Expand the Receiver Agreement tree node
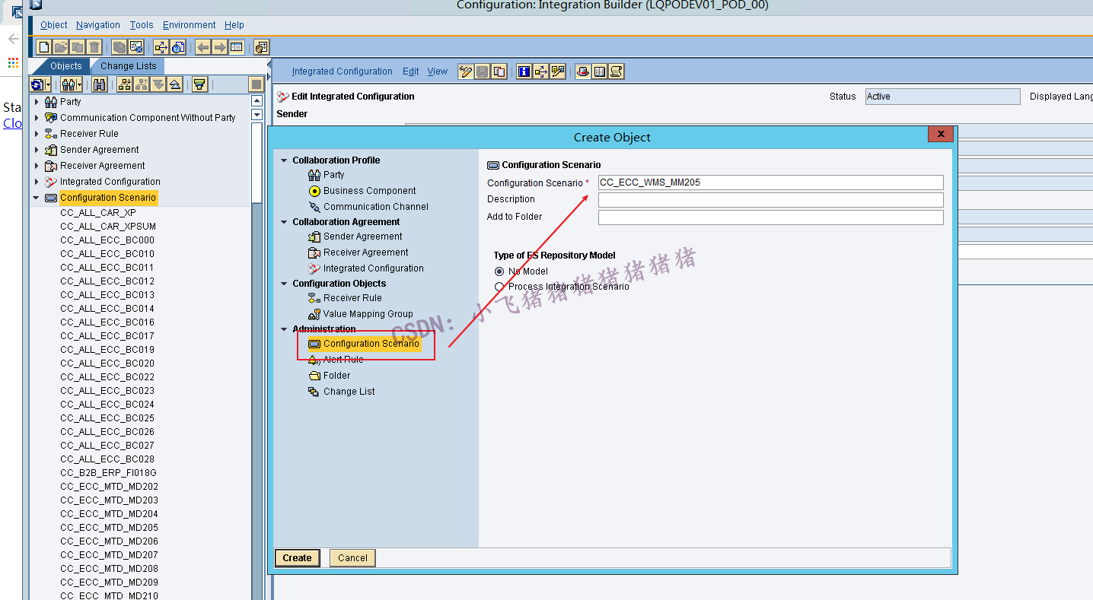This screenshot has width=1093, height=600. pos(37,165)
